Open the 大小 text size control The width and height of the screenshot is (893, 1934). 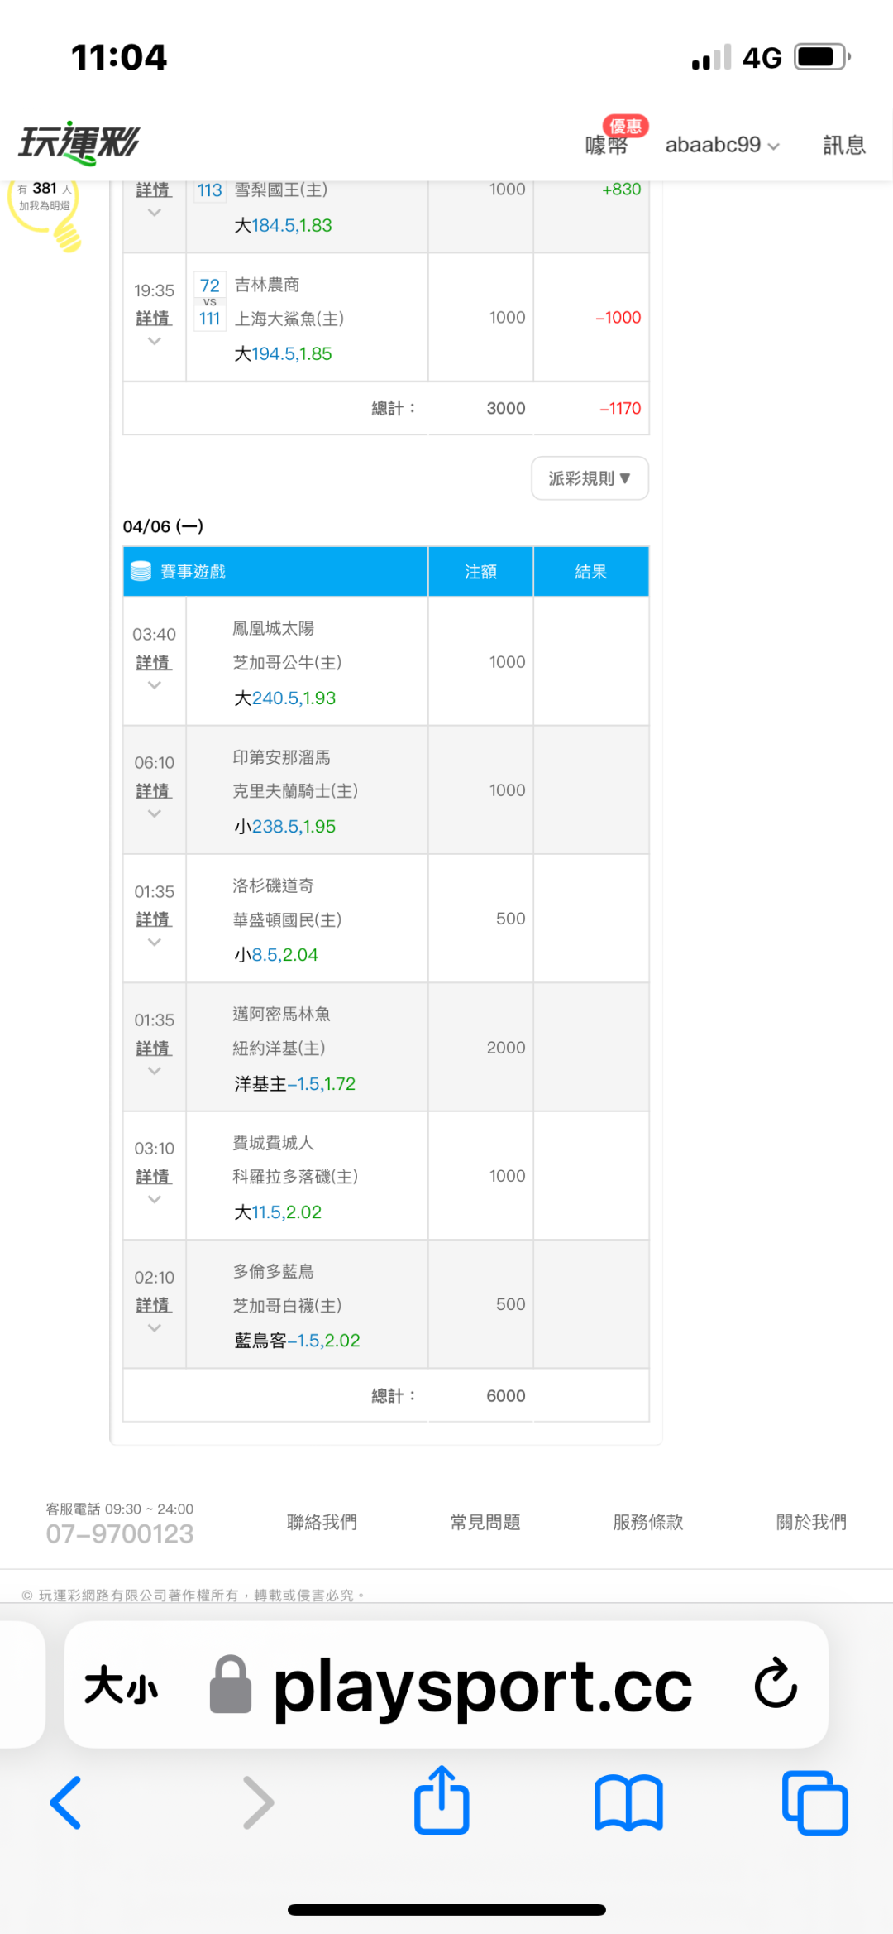[121, 1685]
